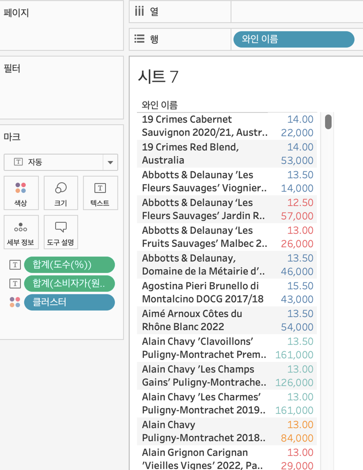This screenshot has width=363, height=470.
Task: Click value 46,000 for Domaine de la Métairie
Action: pyautogui.click(x=297, y=271)
